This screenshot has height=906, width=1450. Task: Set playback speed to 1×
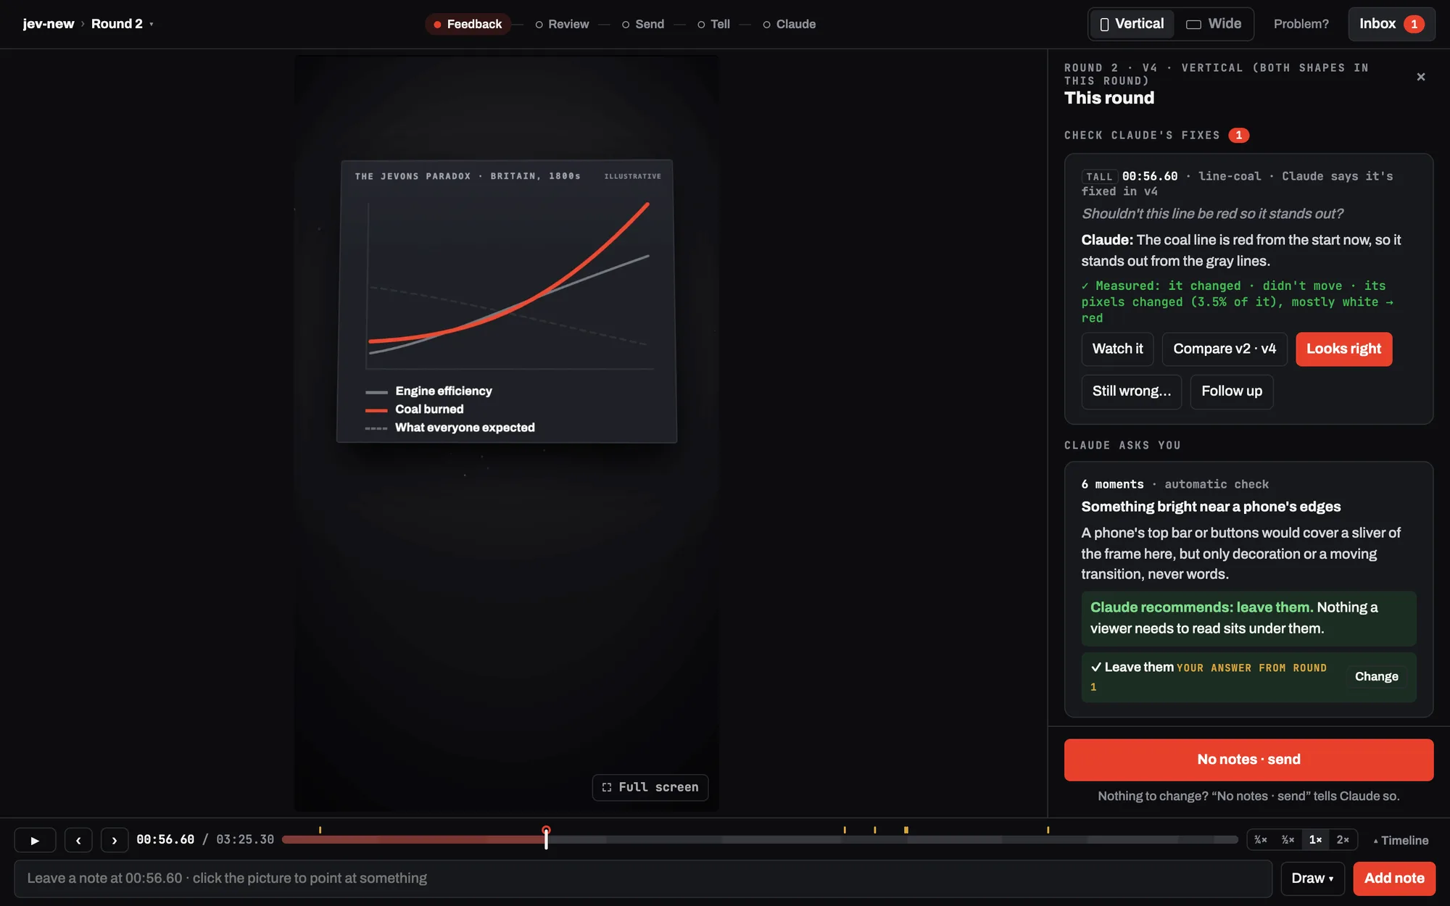(x=1315, y=840)
